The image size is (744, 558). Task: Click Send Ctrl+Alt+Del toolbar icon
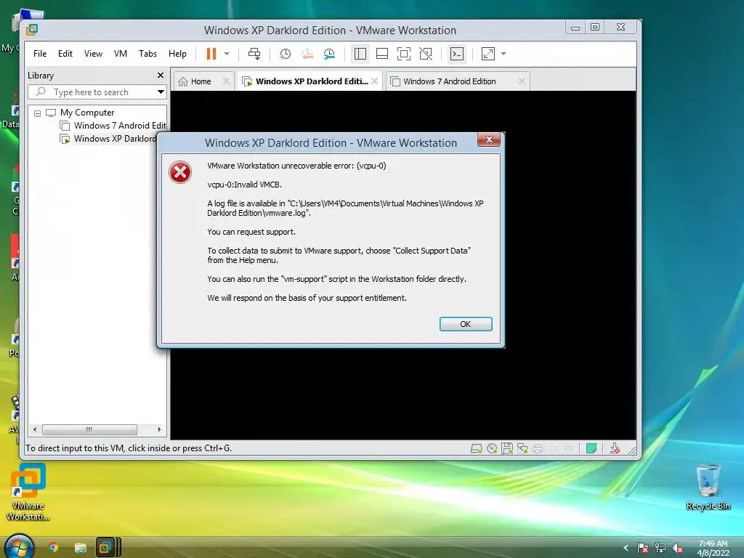pyautogui.click(x=254, y=54)
